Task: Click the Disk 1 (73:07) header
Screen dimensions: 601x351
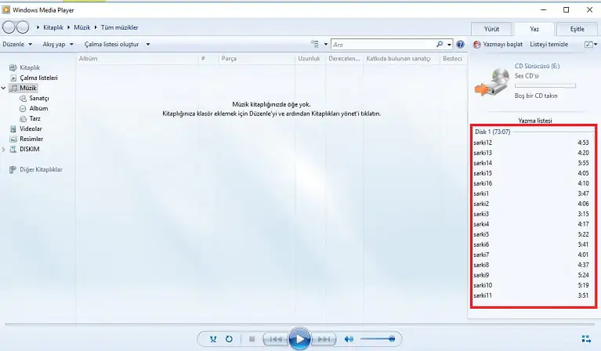Action: (x=493, y=132)
